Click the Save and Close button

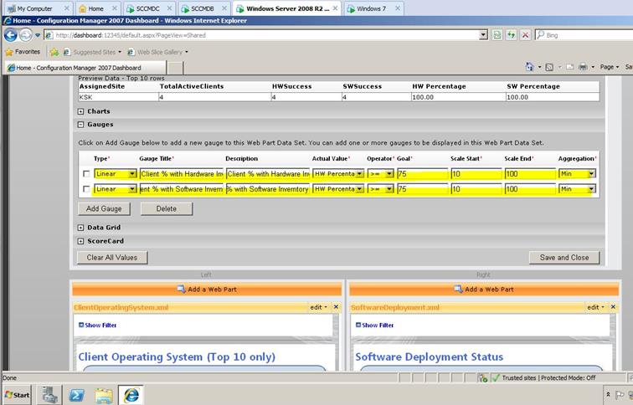[563, 258]
